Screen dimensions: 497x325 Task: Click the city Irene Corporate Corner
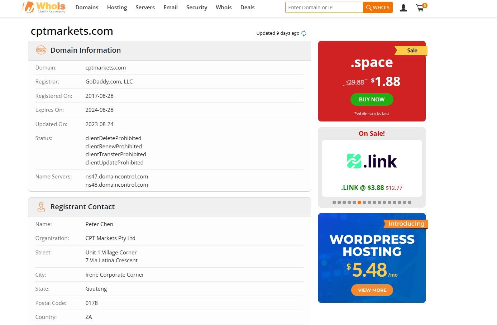[115, 275]
